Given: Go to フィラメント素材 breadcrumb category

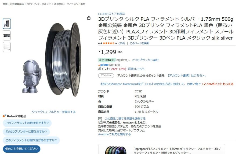Looking at the screenshot, I should tap(76, 4).
